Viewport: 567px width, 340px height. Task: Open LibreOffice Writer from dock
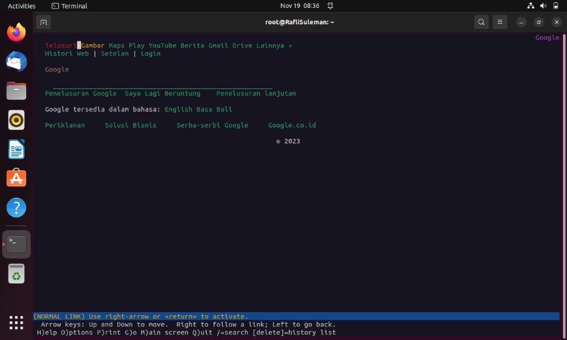click(x=16, y=149)
